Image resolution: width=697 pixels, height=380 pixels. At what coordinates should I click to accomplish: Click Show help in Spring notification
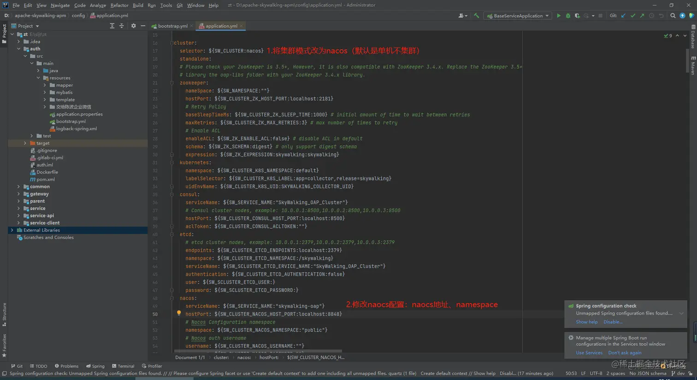[586, 322]
